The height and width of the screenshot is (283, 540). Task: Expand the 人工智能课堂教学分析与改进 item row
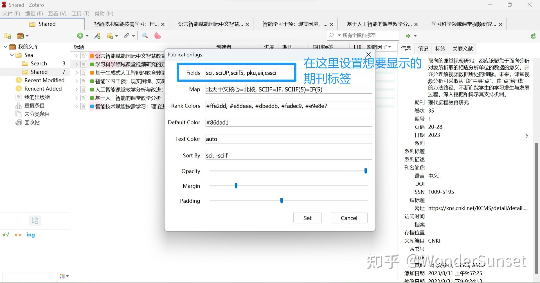point(76,90)
